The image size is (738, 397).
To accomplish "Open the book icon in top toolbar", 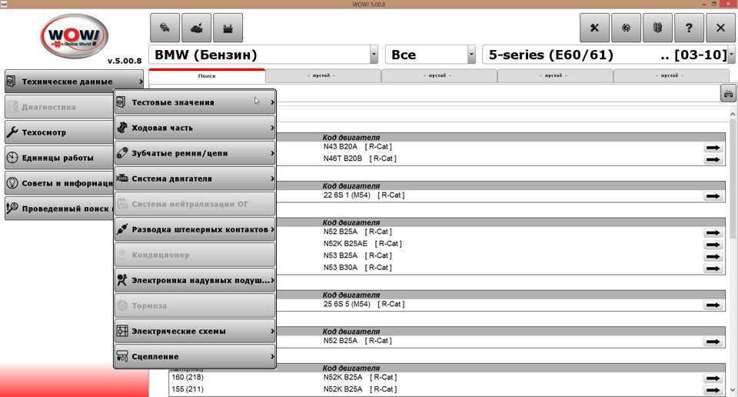I will [x=657, y=28].
